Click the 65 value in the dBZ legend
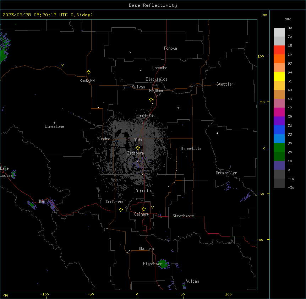The width and height of the screenshot is (306, 299). pyautogui.click(x=290, y=46)
